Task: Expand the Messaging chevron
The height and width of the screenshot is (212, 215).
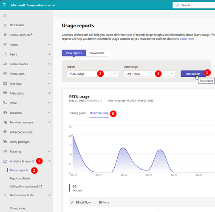Action: coord(49,93)
